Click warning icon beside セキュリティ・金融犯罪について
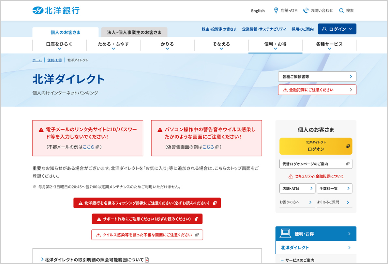 pos(291,176)
